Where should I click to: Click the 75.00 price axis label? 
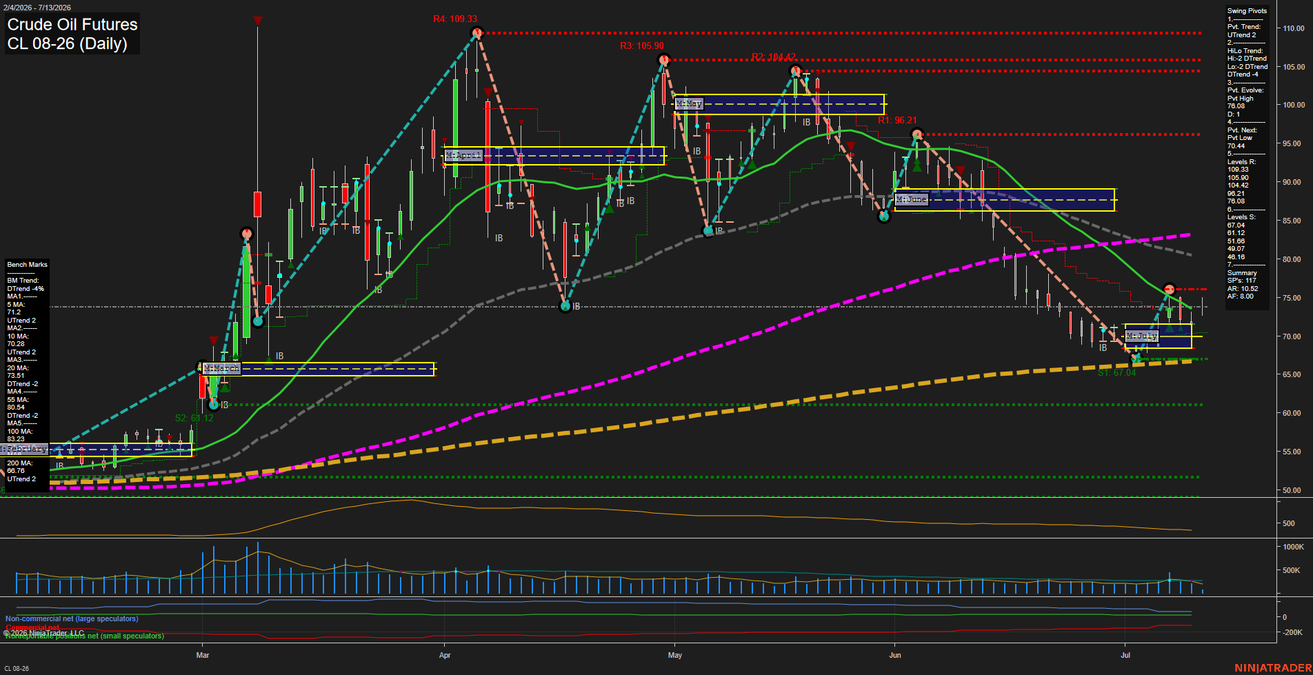[1292, 298]
